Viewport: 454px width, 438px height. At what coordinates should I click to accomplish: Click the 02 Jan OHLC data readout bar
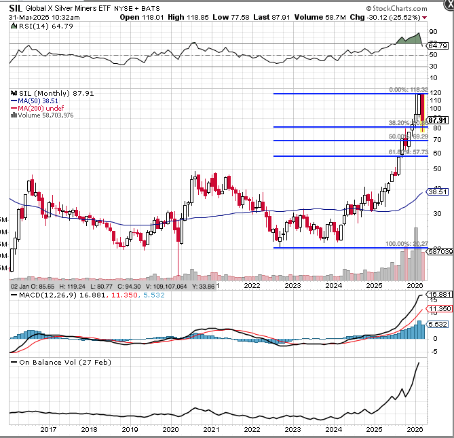113,287
